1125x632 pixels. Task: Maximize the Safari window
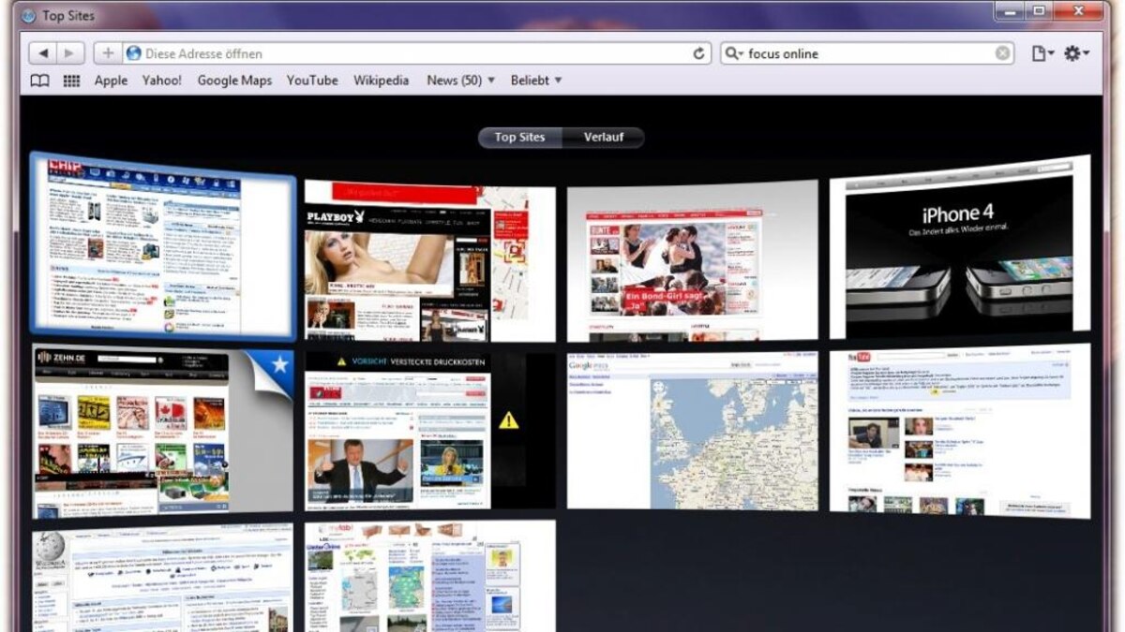[x=1038, y=10]
